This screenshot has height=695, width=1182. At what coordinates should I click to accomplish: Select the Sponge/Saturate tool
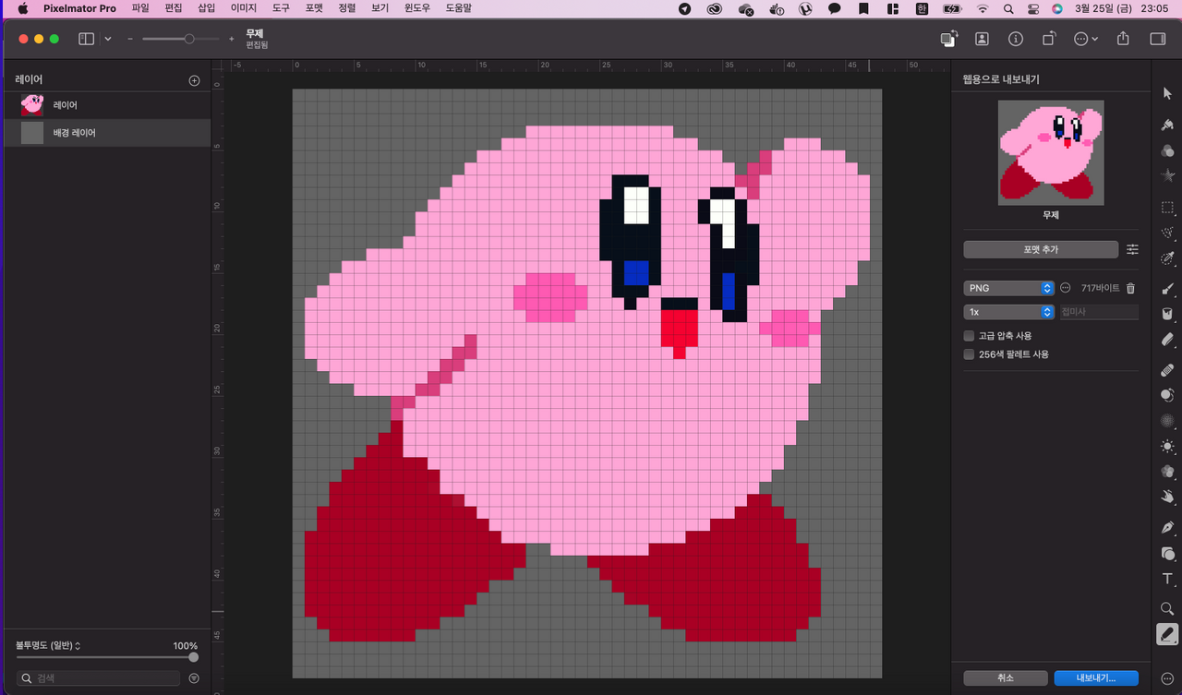click(x=1167, y=471)
